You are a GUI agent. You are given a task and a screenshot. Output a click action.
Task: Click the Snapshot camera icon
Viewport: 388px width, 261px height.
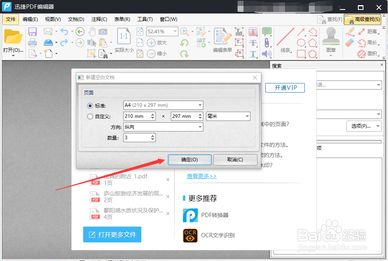pos(103,32)
